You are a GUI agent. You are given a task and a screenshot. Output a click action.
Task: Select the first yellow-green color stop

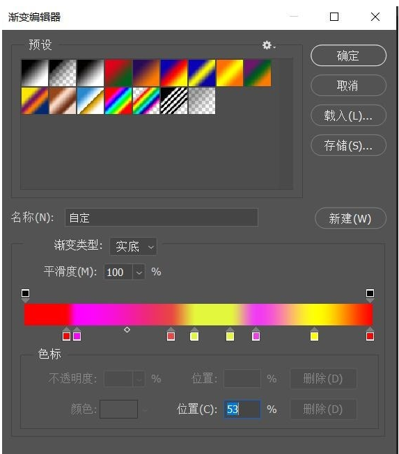pos(194,334)
